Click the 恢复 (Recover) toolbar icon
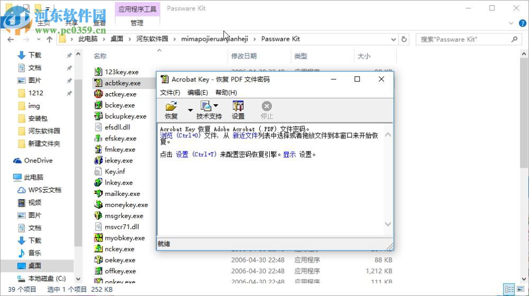The height and width of the screenshot is (296, 529). (171, 110)
